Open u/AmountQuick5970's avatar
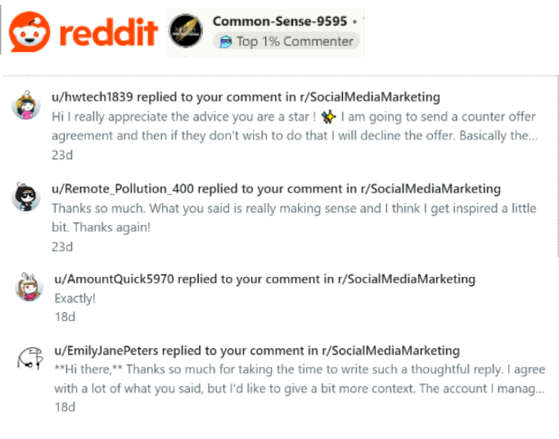Image resolution: width=559 pixels, height=439 pixels. click(x=29, y=287)
